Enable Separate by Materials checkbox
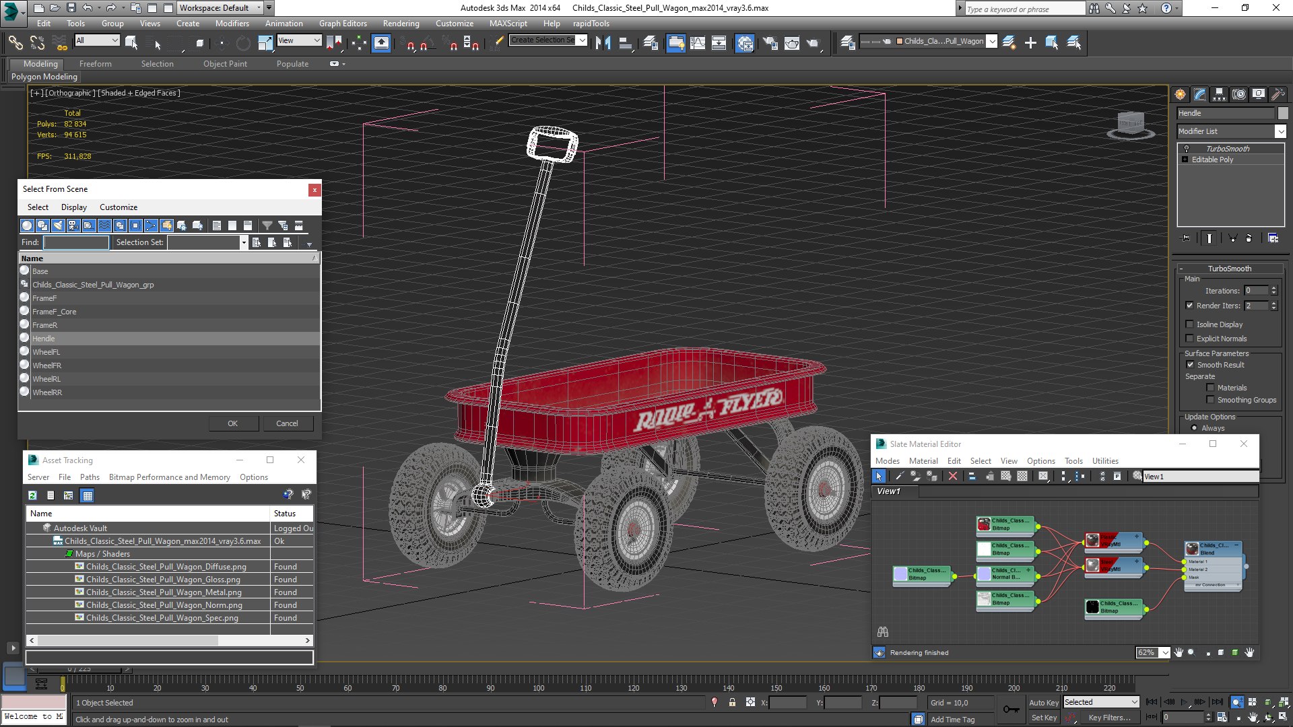Viewport: 1293px width, 727px height. coord(1210,388)
